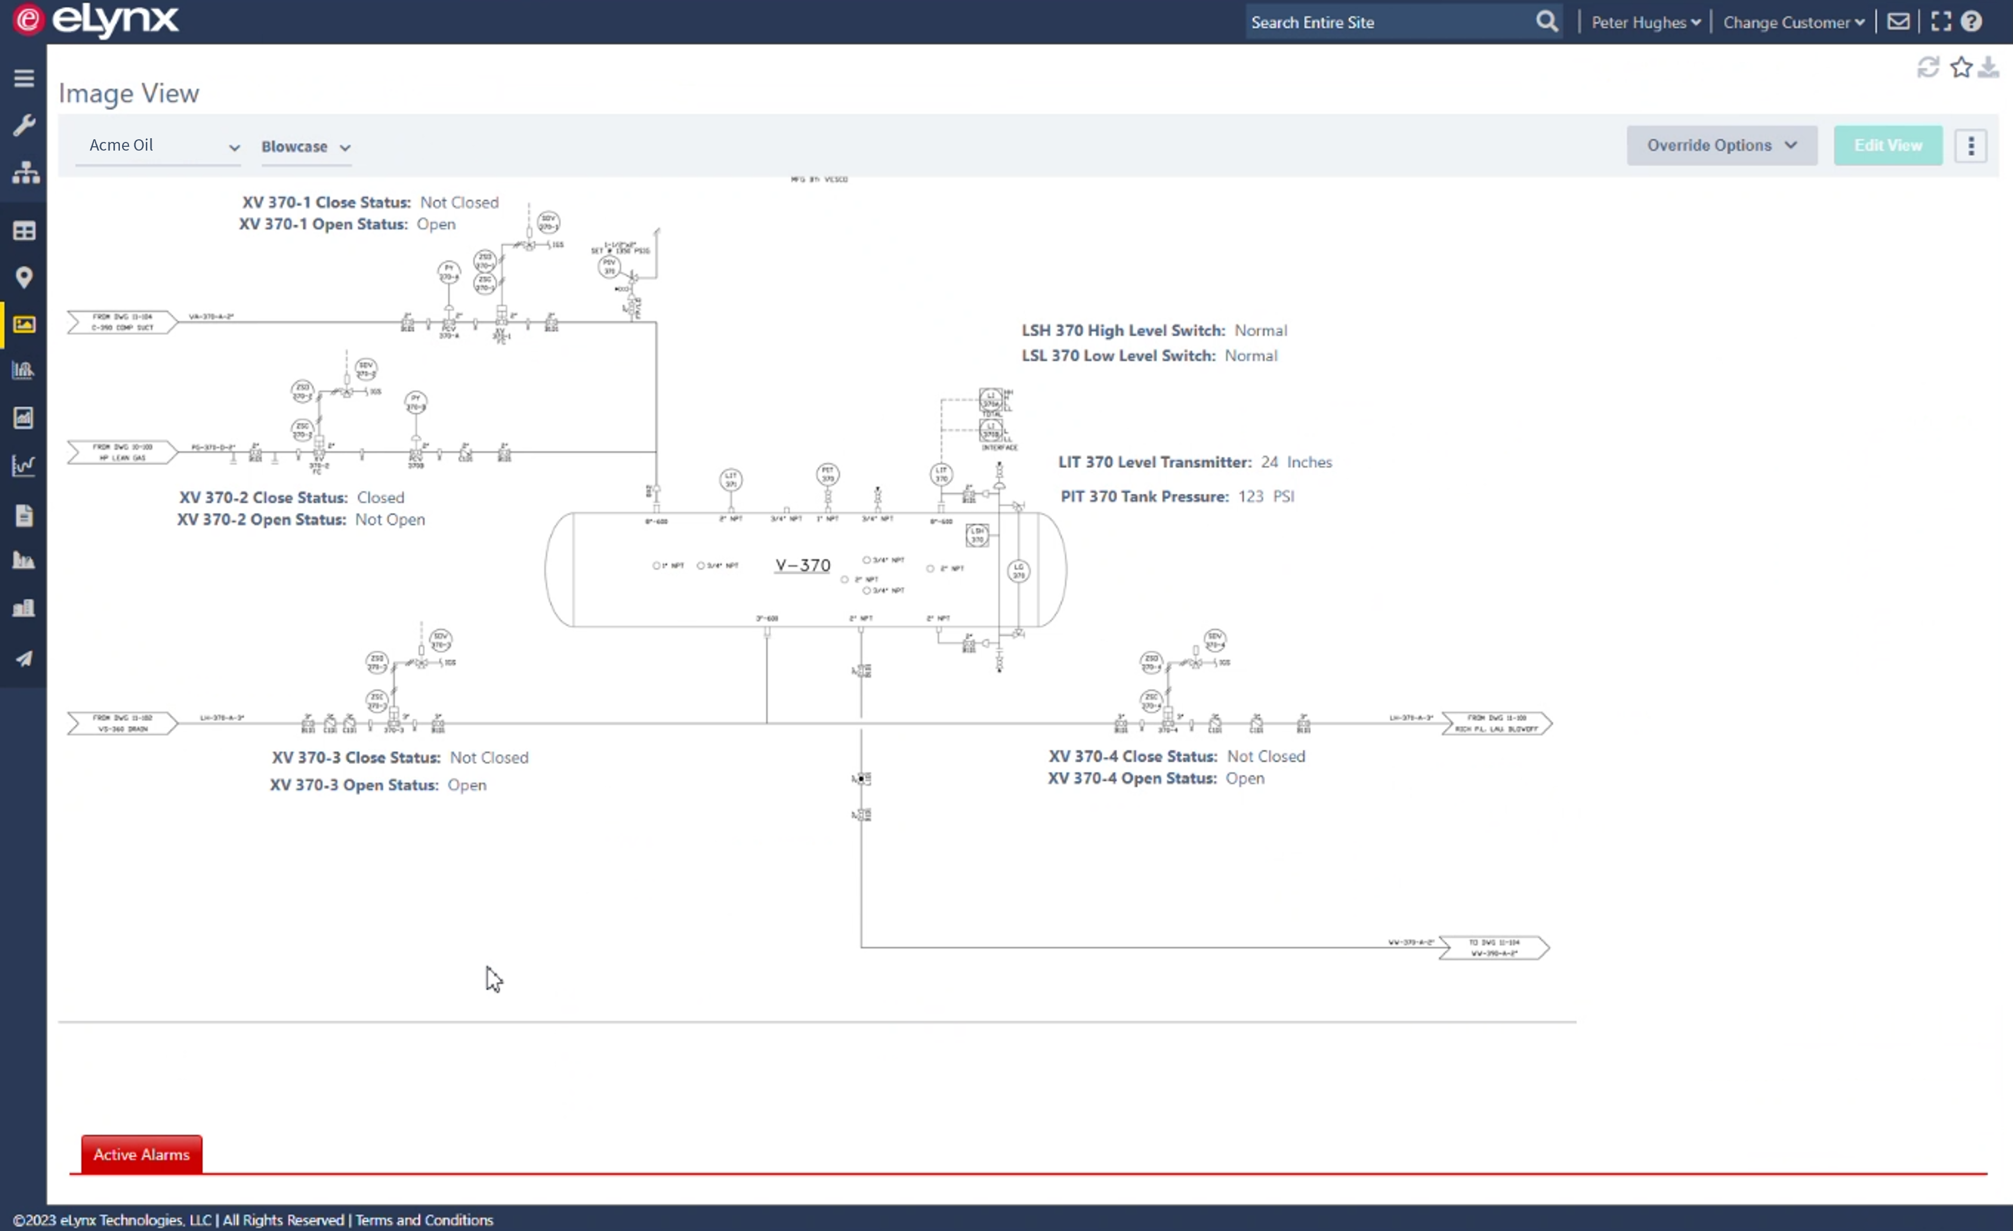Open the line trend chart icon
Image resolution: width=2013 pixels, height=1231 pixels.
24,465
